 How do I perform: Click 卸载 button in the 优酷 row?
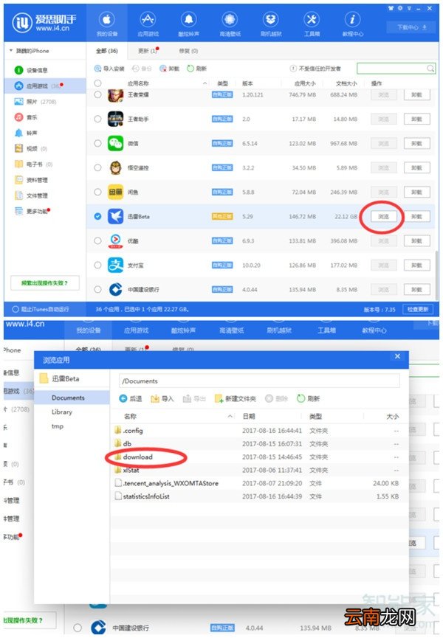416,241
